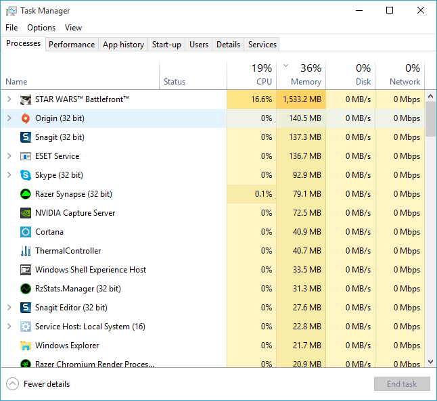Click the Razer Chromium Render Process icon
The image size is (437, 401).
tap(26, 363)
